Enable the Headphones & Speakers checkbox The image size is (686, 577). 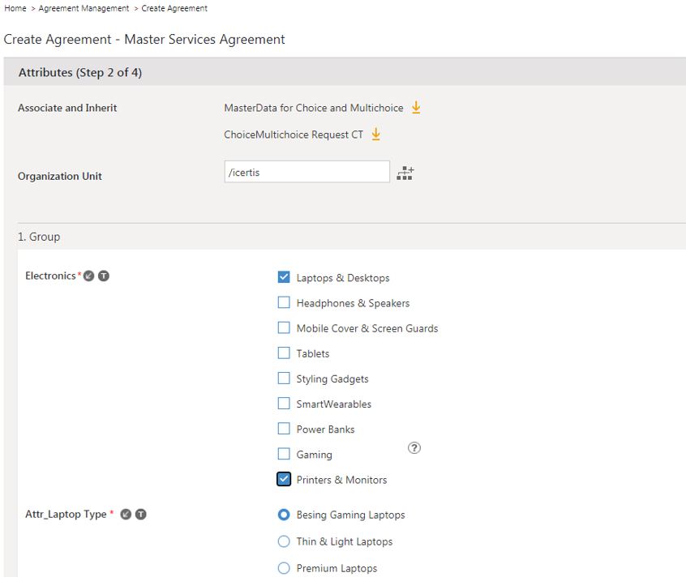click(x=284, y=302)
